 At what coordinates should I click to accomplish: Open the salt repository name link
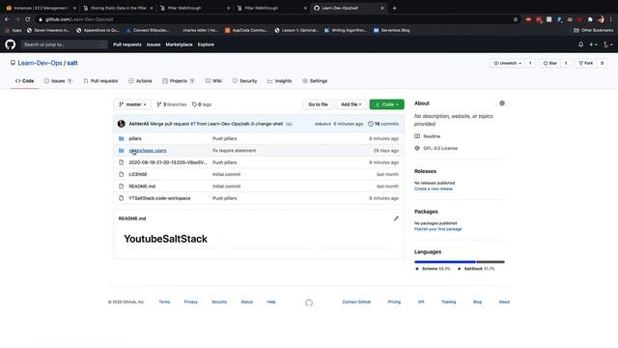tap(72, 63)
